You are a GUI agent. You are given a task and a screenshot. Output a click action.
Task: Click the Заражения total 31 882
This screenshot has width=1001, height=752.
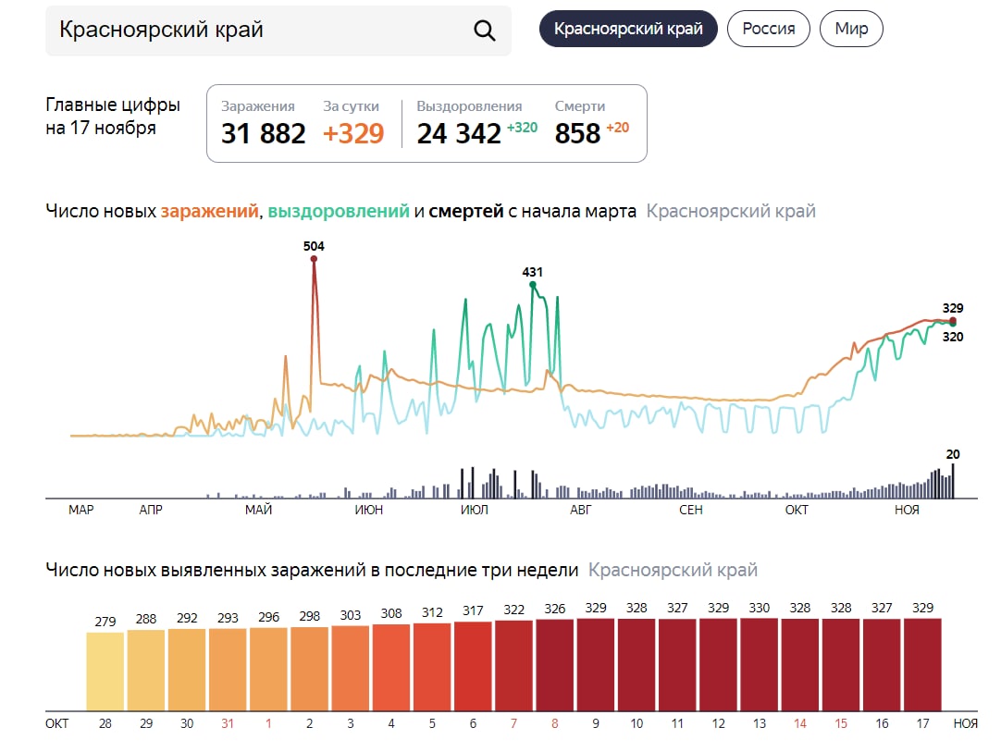click(263, 133)
